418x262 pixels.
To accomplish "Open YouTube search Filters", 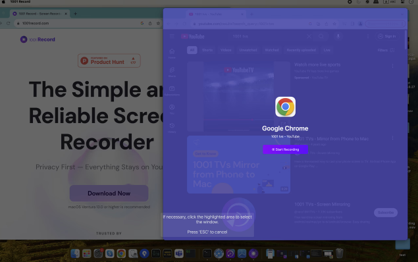I will [386, 50].
